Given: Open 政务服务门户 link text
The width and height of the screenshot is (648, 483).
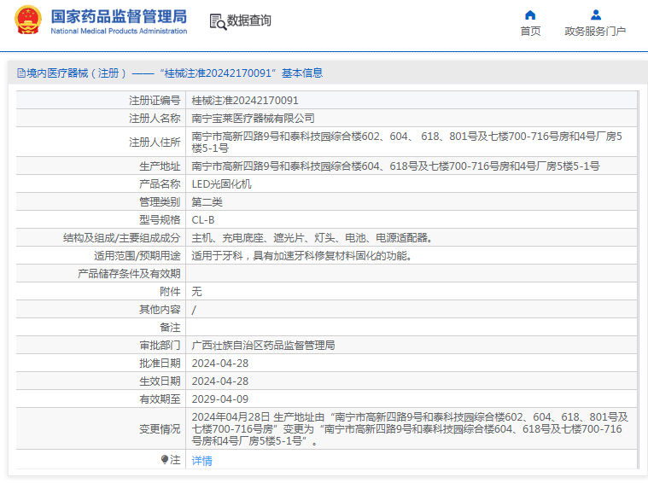Looking at the screenshot, I should [595, 32].
